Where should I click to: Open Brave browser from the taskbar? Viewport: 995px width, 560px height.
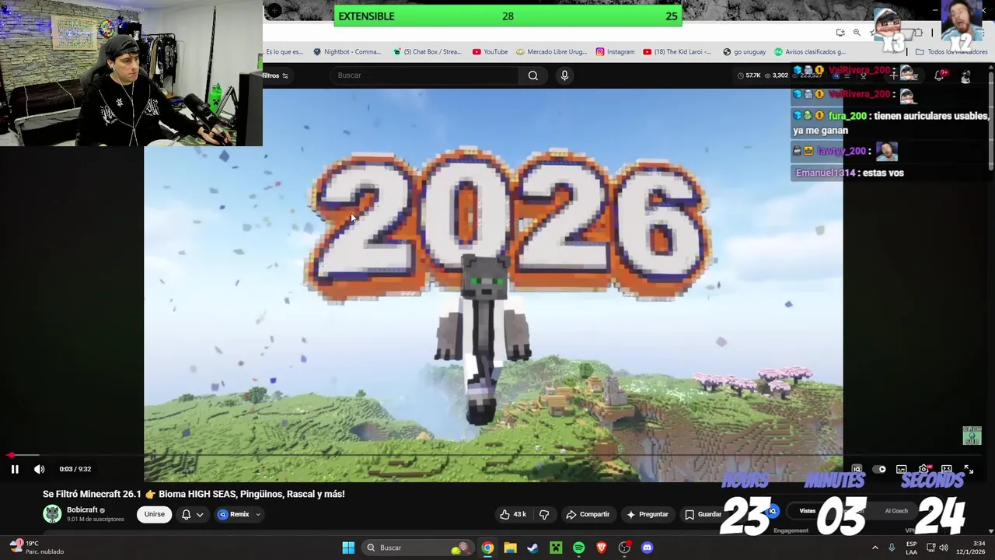(601, 548)
